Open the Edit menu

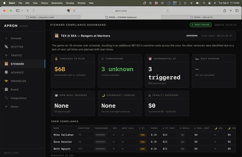tap(27, 3)
